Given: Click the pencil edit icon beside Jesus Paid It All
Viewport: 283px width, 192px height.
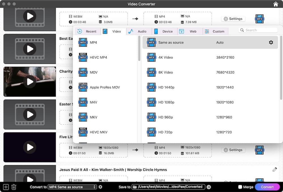Looking at the screenshot, I should 274,169.
